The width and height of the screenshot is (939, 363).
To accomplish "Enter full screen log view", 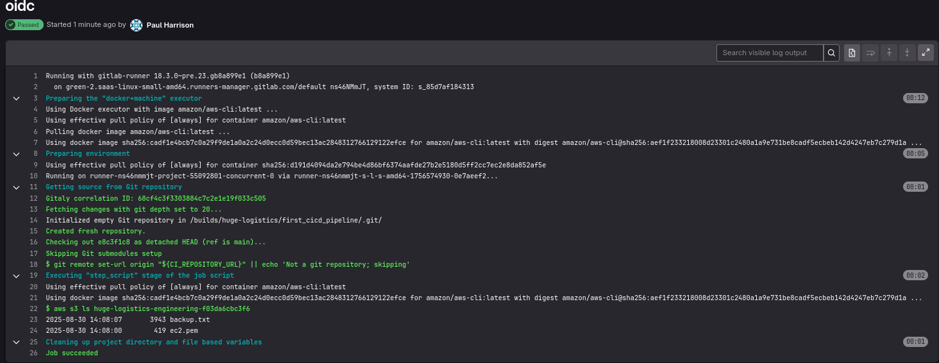I will [x=926, y=53].
